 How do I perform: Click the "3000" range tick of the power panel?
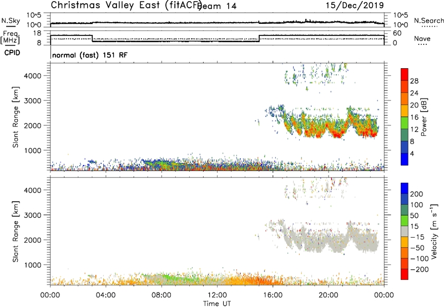[x=33, y=101]
